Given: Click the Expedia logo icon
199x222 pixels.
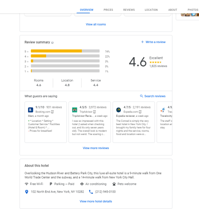Looking at the screenshot, I should [x=118, y=110].
